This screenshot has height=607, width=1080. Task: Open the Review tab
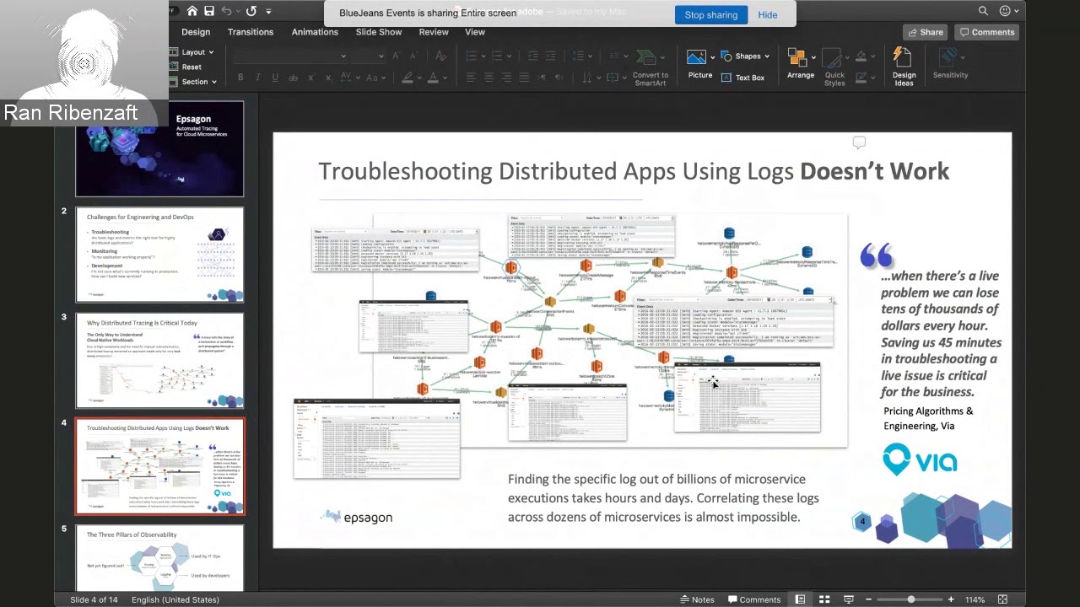point(434,32)
